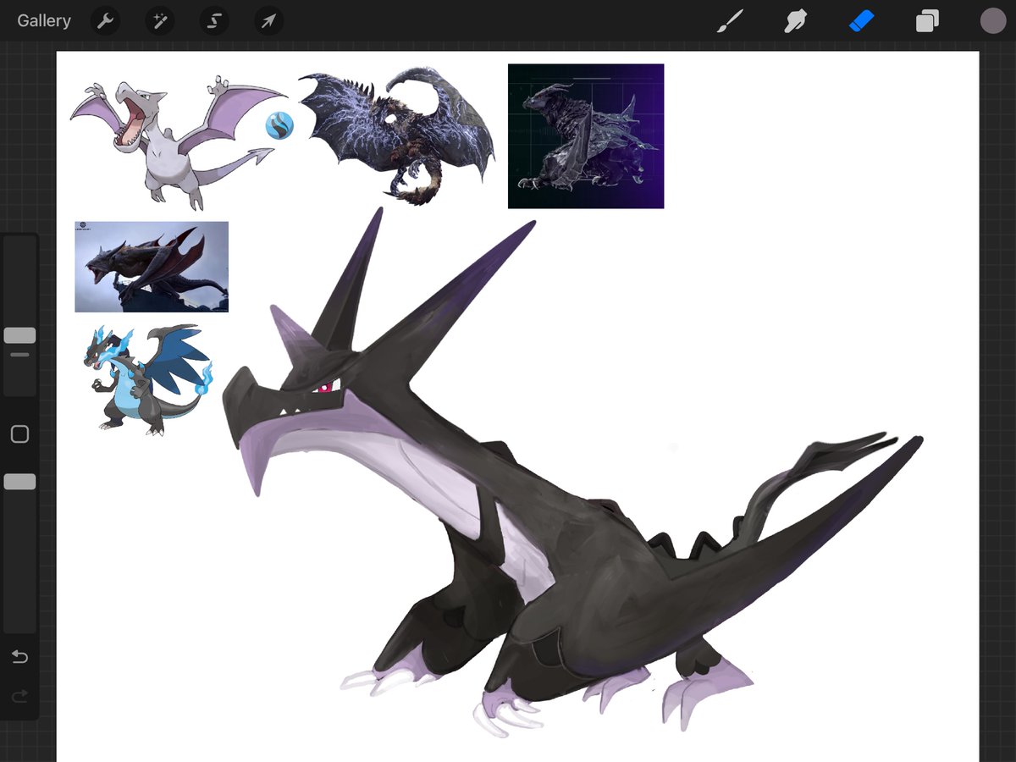Viewport: 1016px width, 762px height.
Task: Open the Actions wrench menu
Action: point(105,21)
